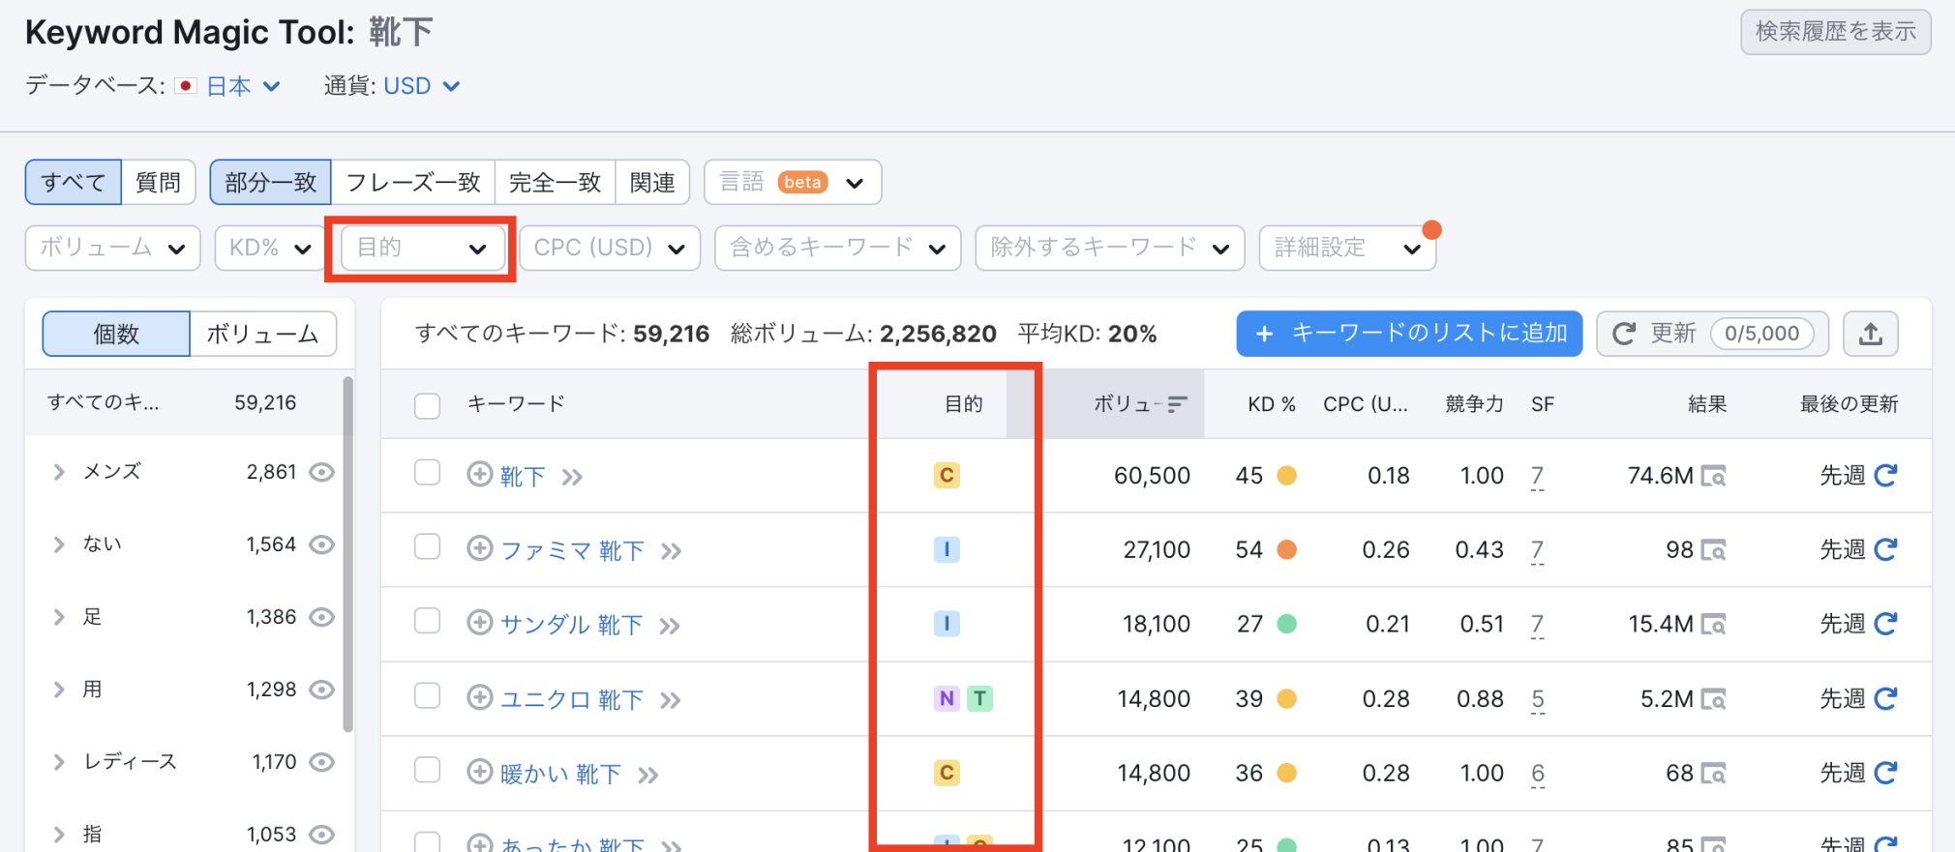Open SERP view icon next to 98 results
Image resolution: width=1955 pixels, height=852 pixels.
[x=1714, y=550]
